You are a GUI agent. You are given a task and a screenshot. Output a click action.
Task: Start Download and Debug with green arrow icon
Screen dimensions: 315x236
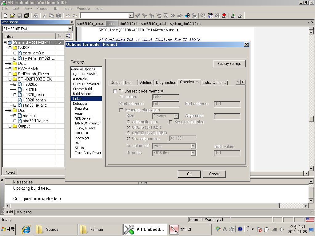233,15
